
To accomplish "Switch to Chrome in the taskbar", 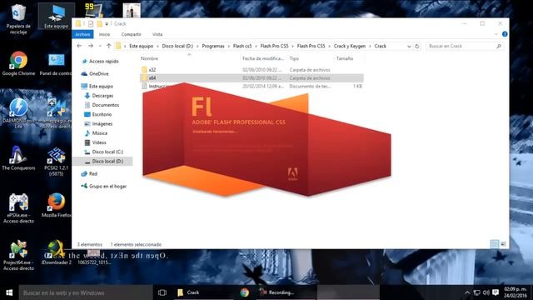I will pos(244,292).
